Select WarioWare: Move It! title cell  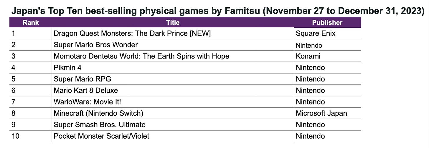(87, 102)
